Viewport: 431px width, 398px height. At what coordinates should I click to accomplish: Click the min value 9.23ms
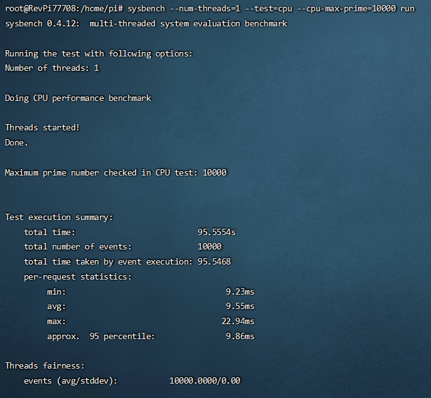pyautogui.click(x=240, y=291)
